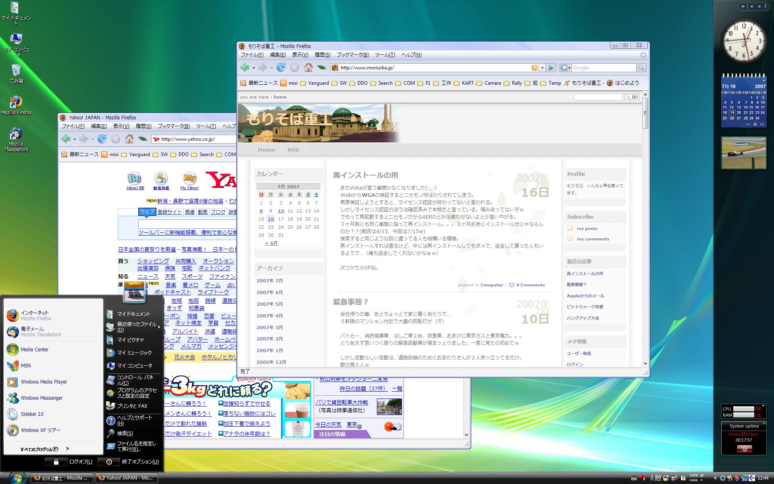Click the F1 racing photo gadget thumbnail
The image size is (774, 484).
(743, 153)
